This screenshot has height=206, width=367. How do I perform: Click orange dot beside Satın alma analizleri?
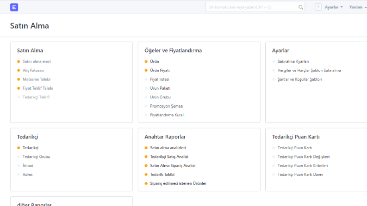pos(146,148)
